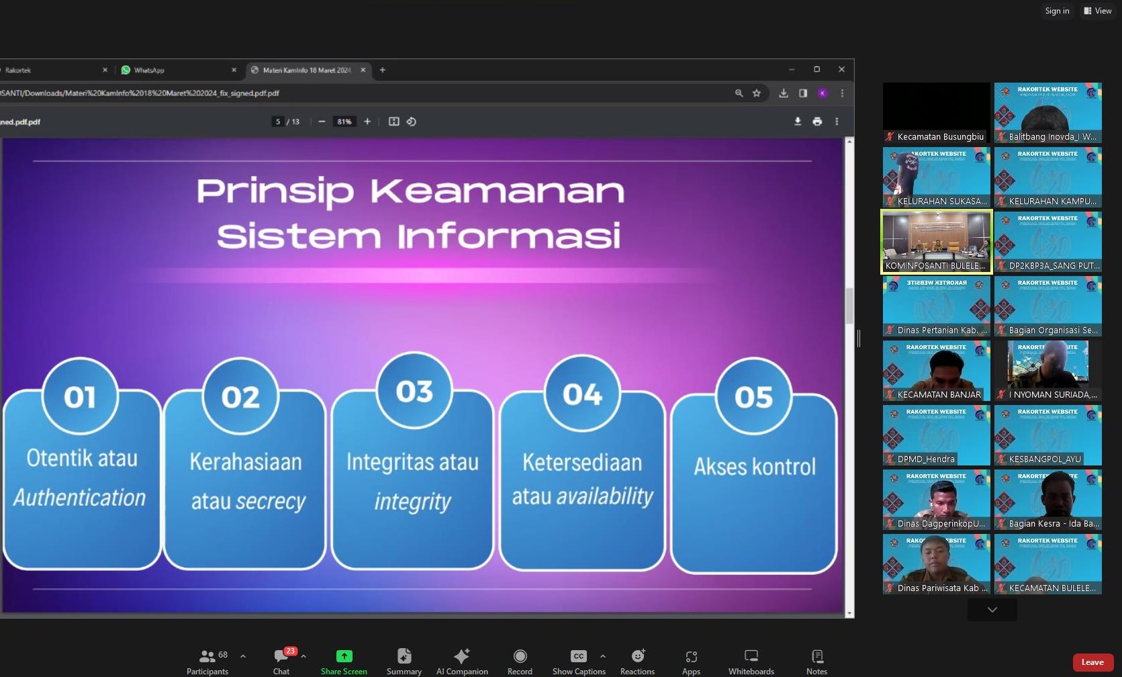Select DPMD_Hendra participant tile

[936, 435]
